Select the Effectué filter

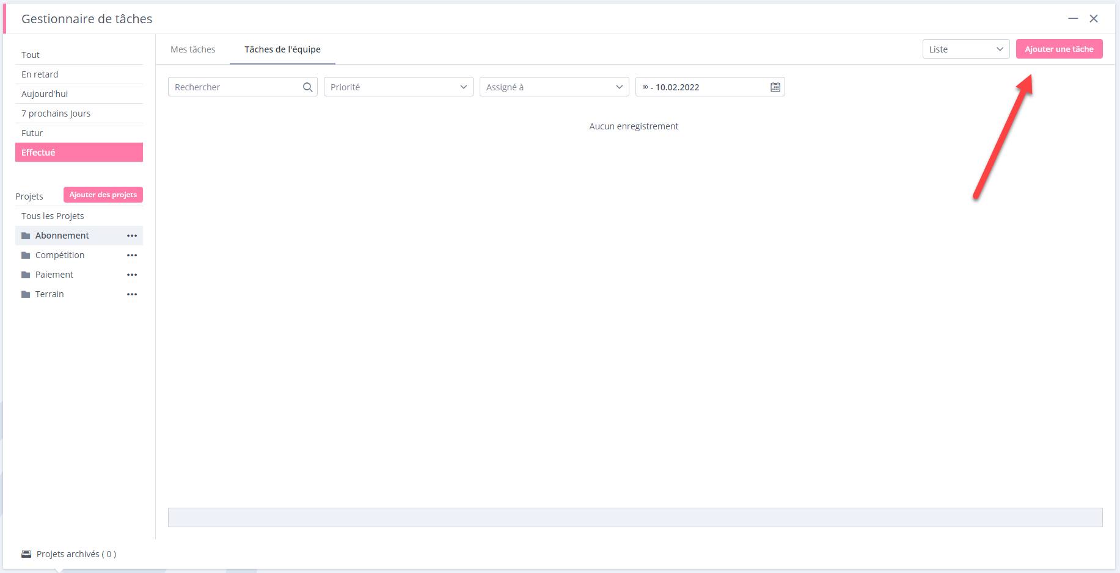point(79,153)
